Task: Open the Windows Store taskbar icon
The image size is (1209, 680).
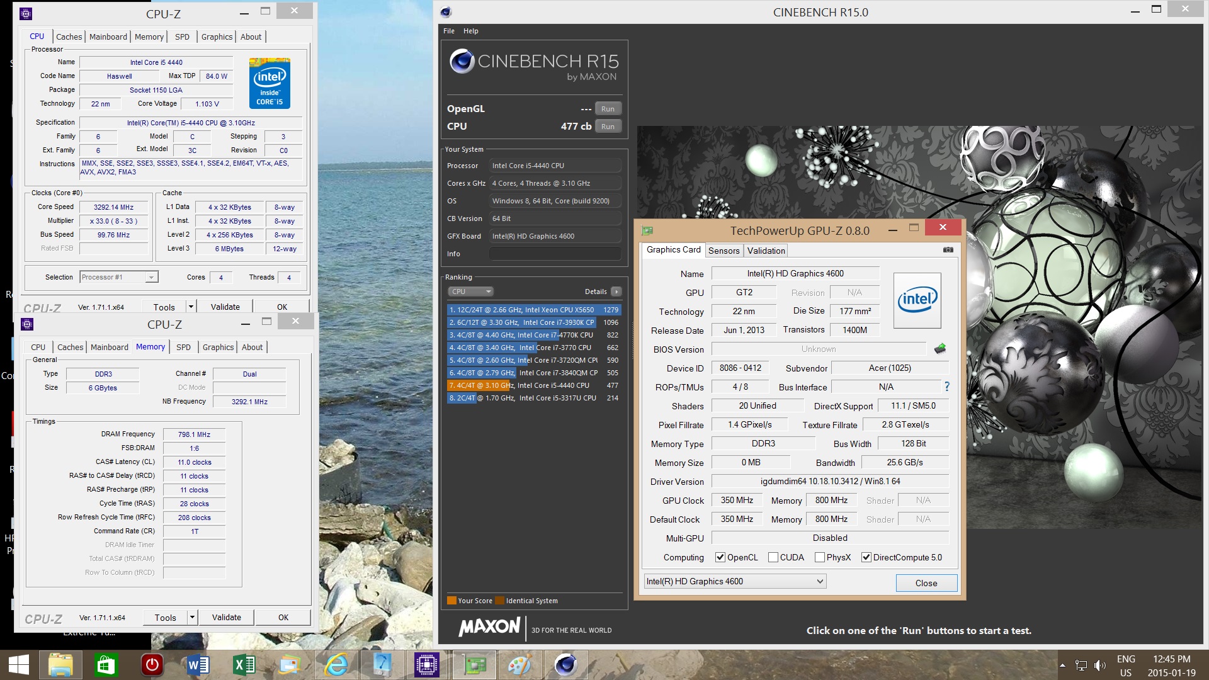Action: pos(106,665)
